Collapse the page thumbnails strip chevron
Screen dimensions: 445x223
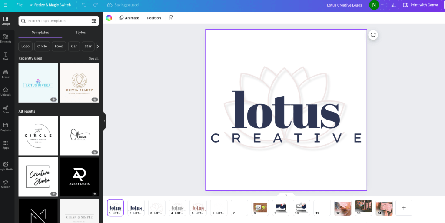pos(286,195)
